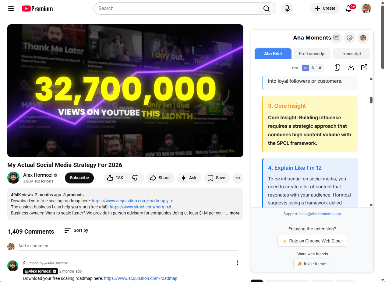Click the video title text
Viewport: 385px width, 282px height.
coord(65,165)
